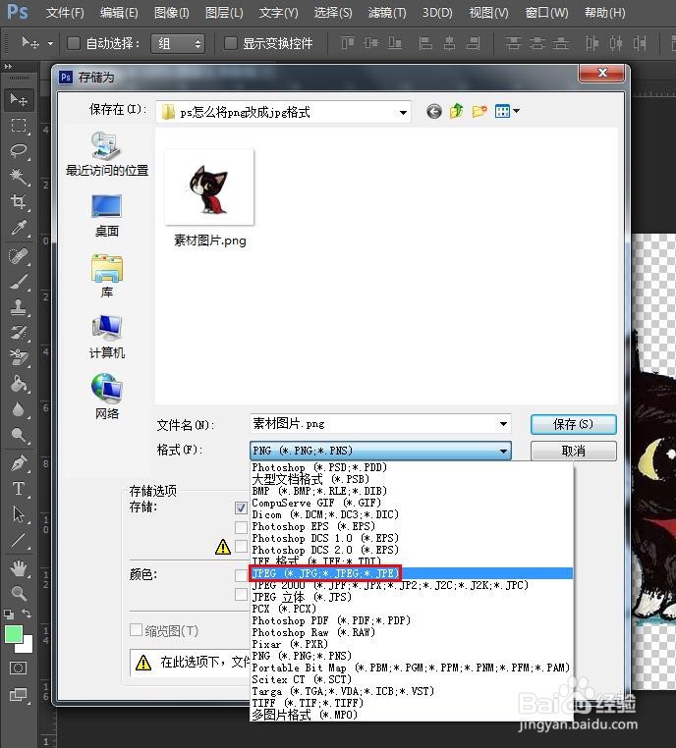Choose Photoshop PDF format
This screenshot has height=748, width=676.
[x=411, y=620]
